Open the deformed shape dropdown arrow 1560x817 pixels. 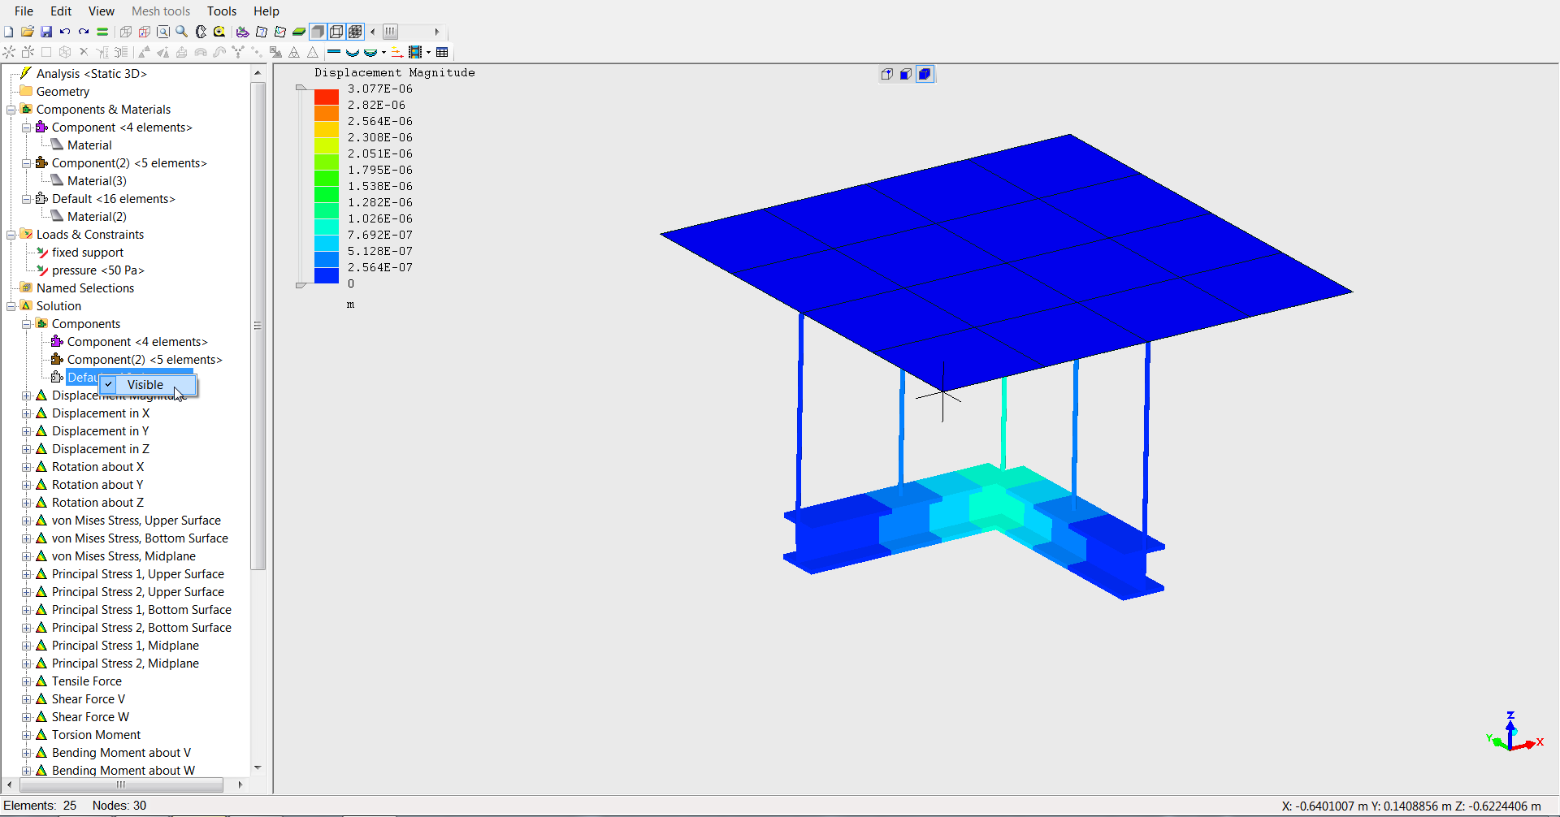[x=383, y=52]
